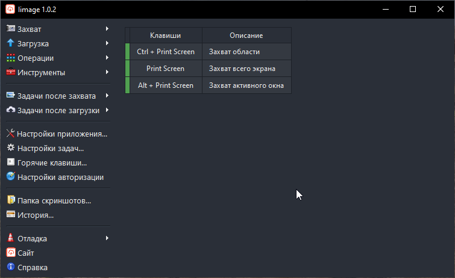This screenshot has height=278, width=455.
Task: Expand the Задачи после загрузки submenu arrow
Action: coord(107,110)
